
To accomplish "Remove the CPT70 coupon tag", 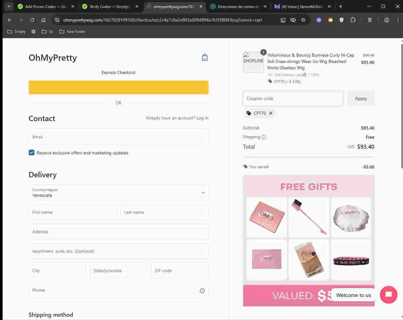I will pyautogui.click(x=271, y=113).
